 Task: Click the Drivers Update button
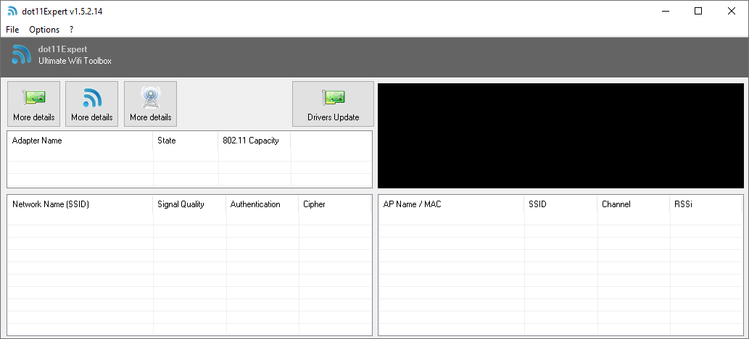[333, 104]
